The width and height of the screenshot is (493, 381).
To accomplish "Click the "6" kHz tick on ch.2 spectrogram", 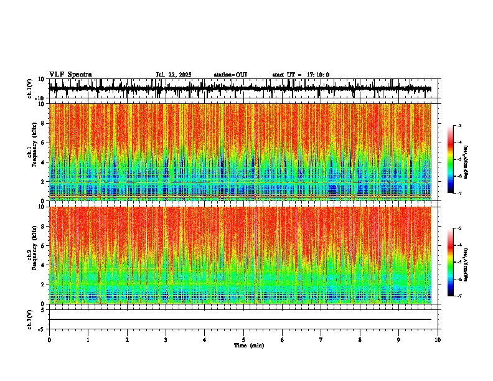I will (x=43, y=245).
